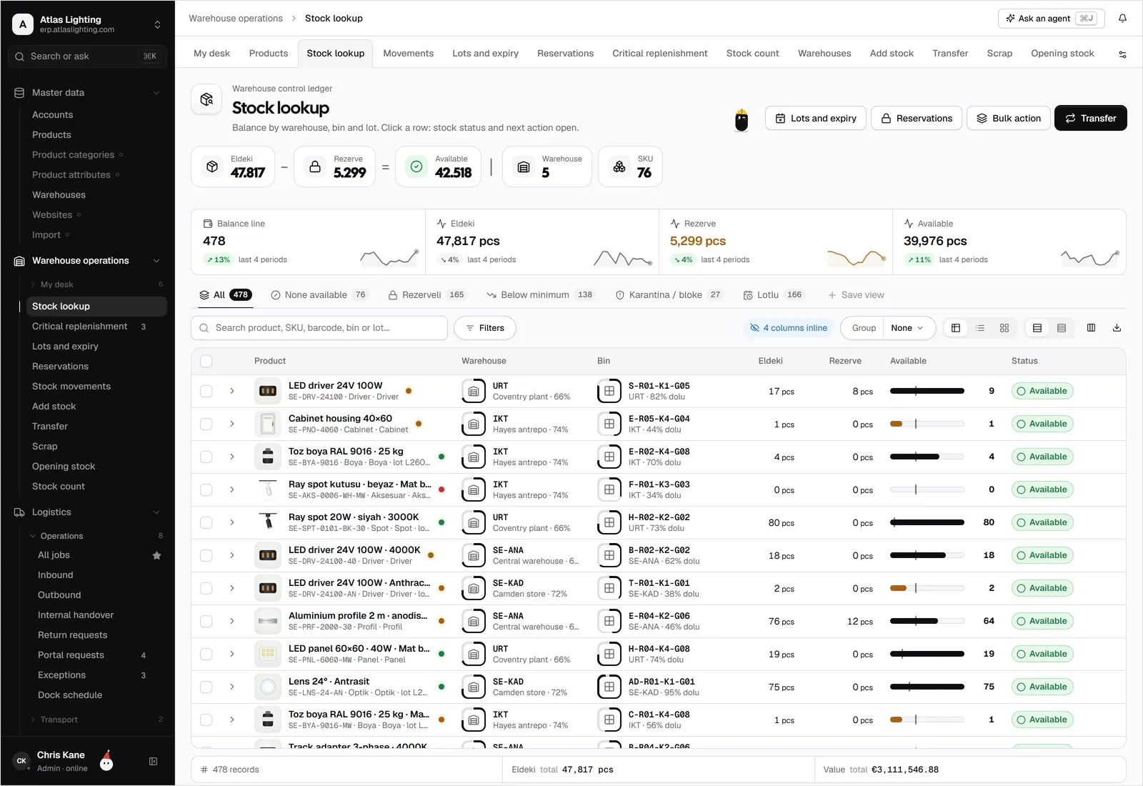
Task: Select the Cabinet housing 40×60 row checkbox
Action: (x=206, y=424)
